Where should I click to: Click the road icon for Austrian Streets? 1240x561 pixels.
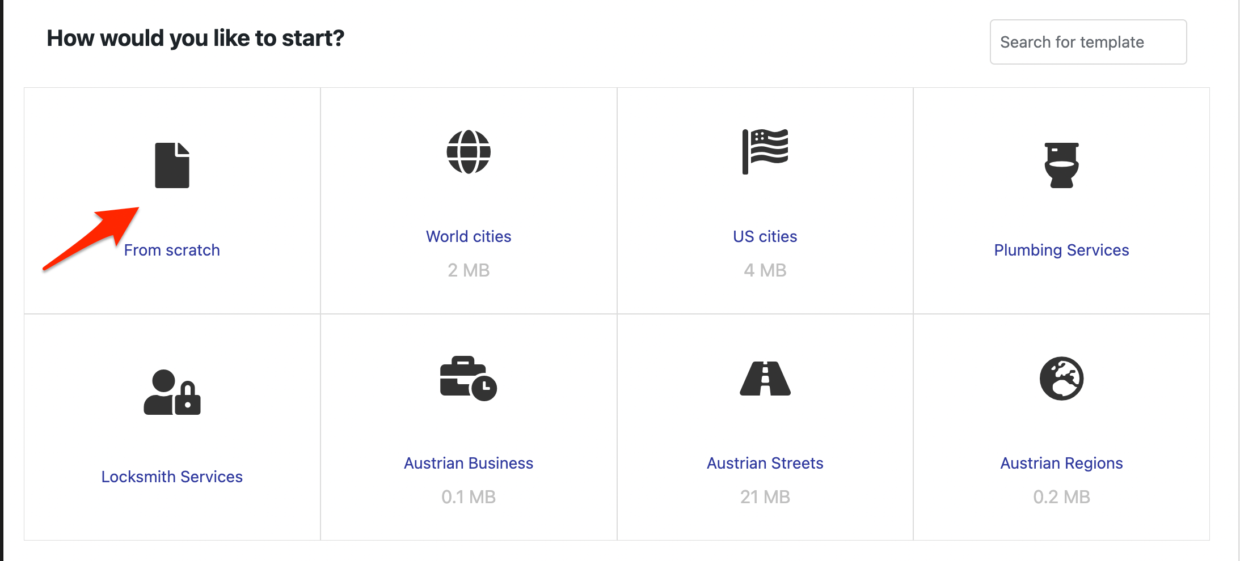[765, 379]
